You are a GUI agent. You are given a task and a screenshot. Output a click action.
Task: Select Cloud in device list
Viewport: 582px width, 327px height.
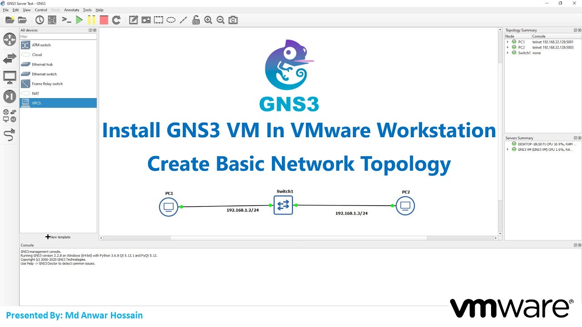(x=58, y=54)
